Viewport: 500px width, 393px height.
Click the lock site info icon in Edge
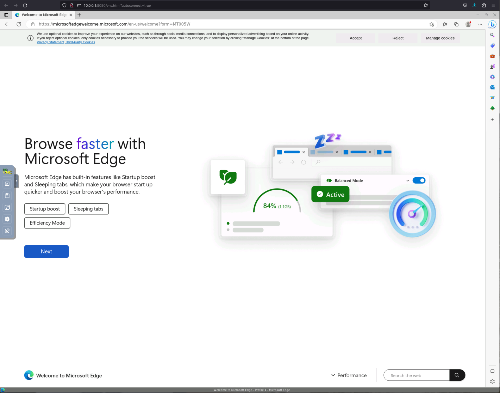click(x=33, y=24)
